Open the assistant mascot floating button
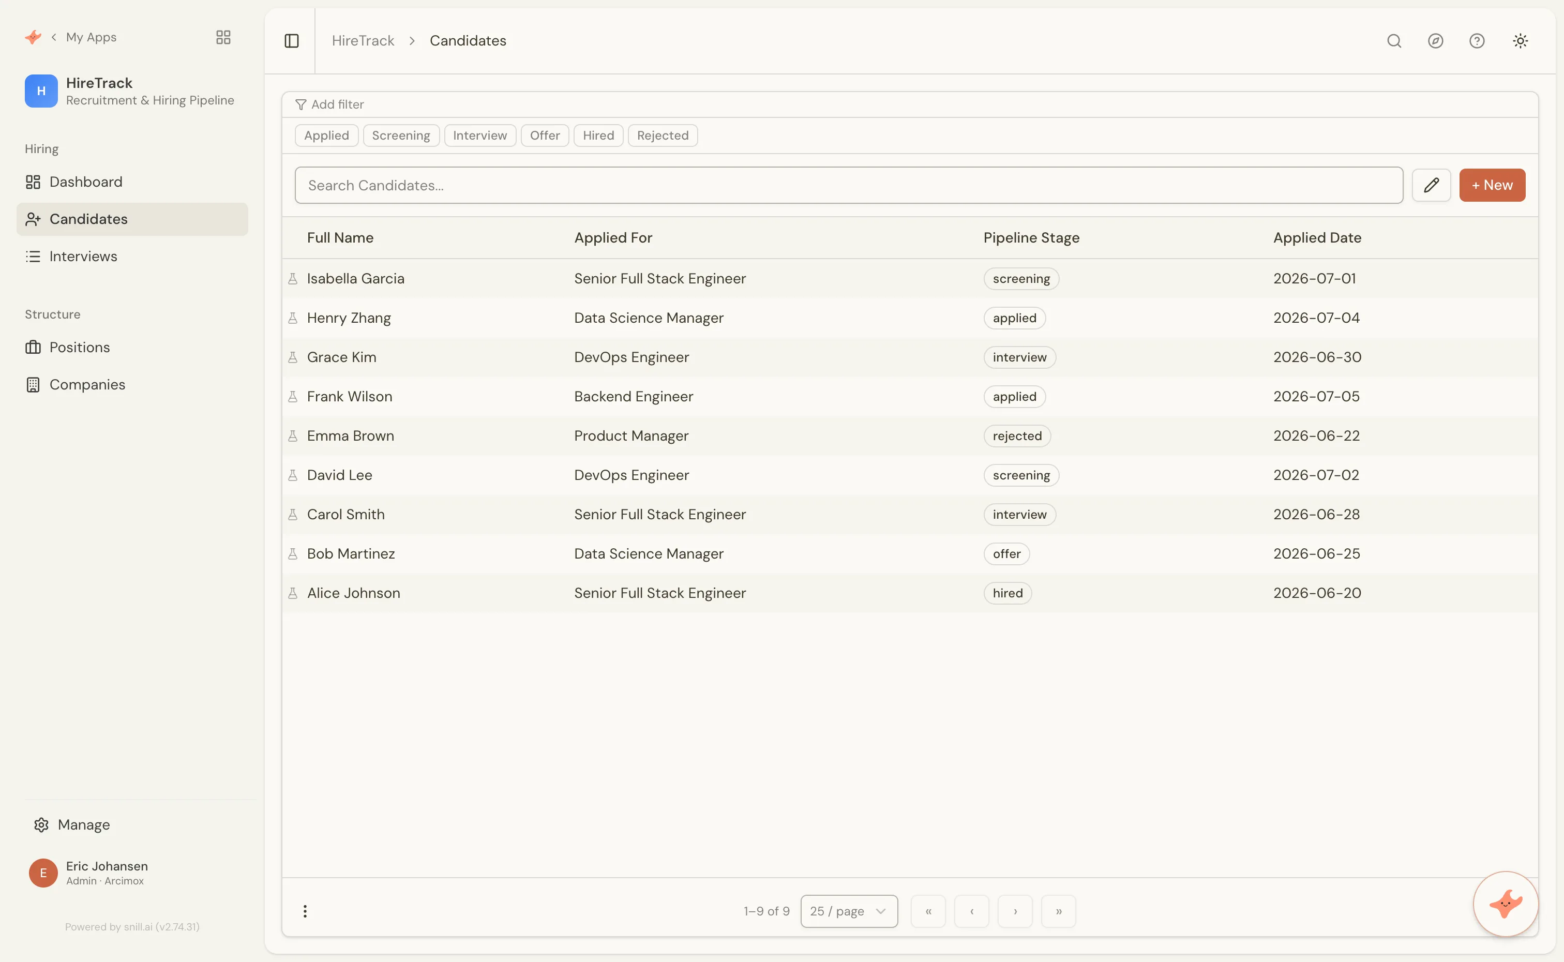 [1506, 904]
